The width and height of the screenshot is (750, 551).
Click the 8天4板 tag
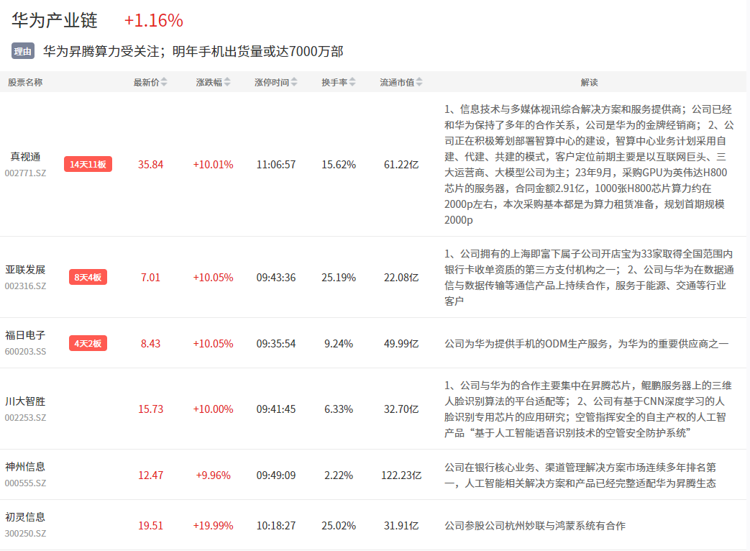[x=88, y=277]
